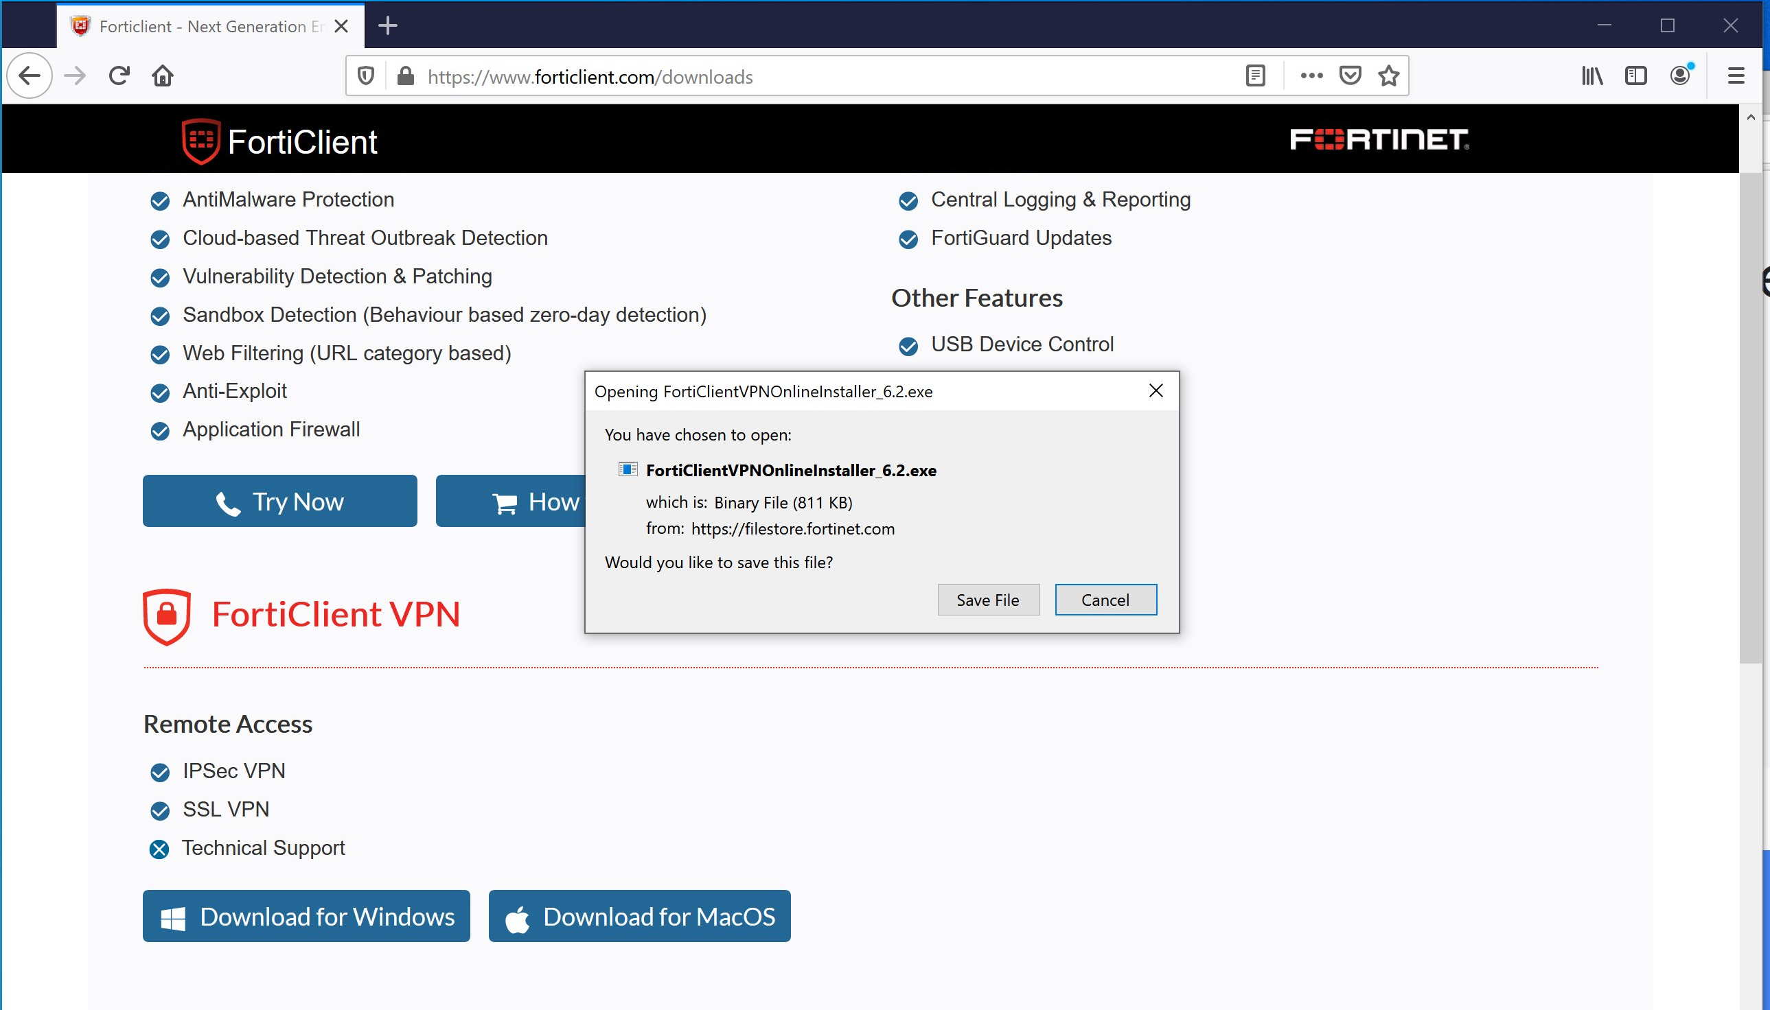This screenshot has width=1770, height=1010.
Task: Click the IPSec VPN checkmark icon
Action: pos(161,772)
